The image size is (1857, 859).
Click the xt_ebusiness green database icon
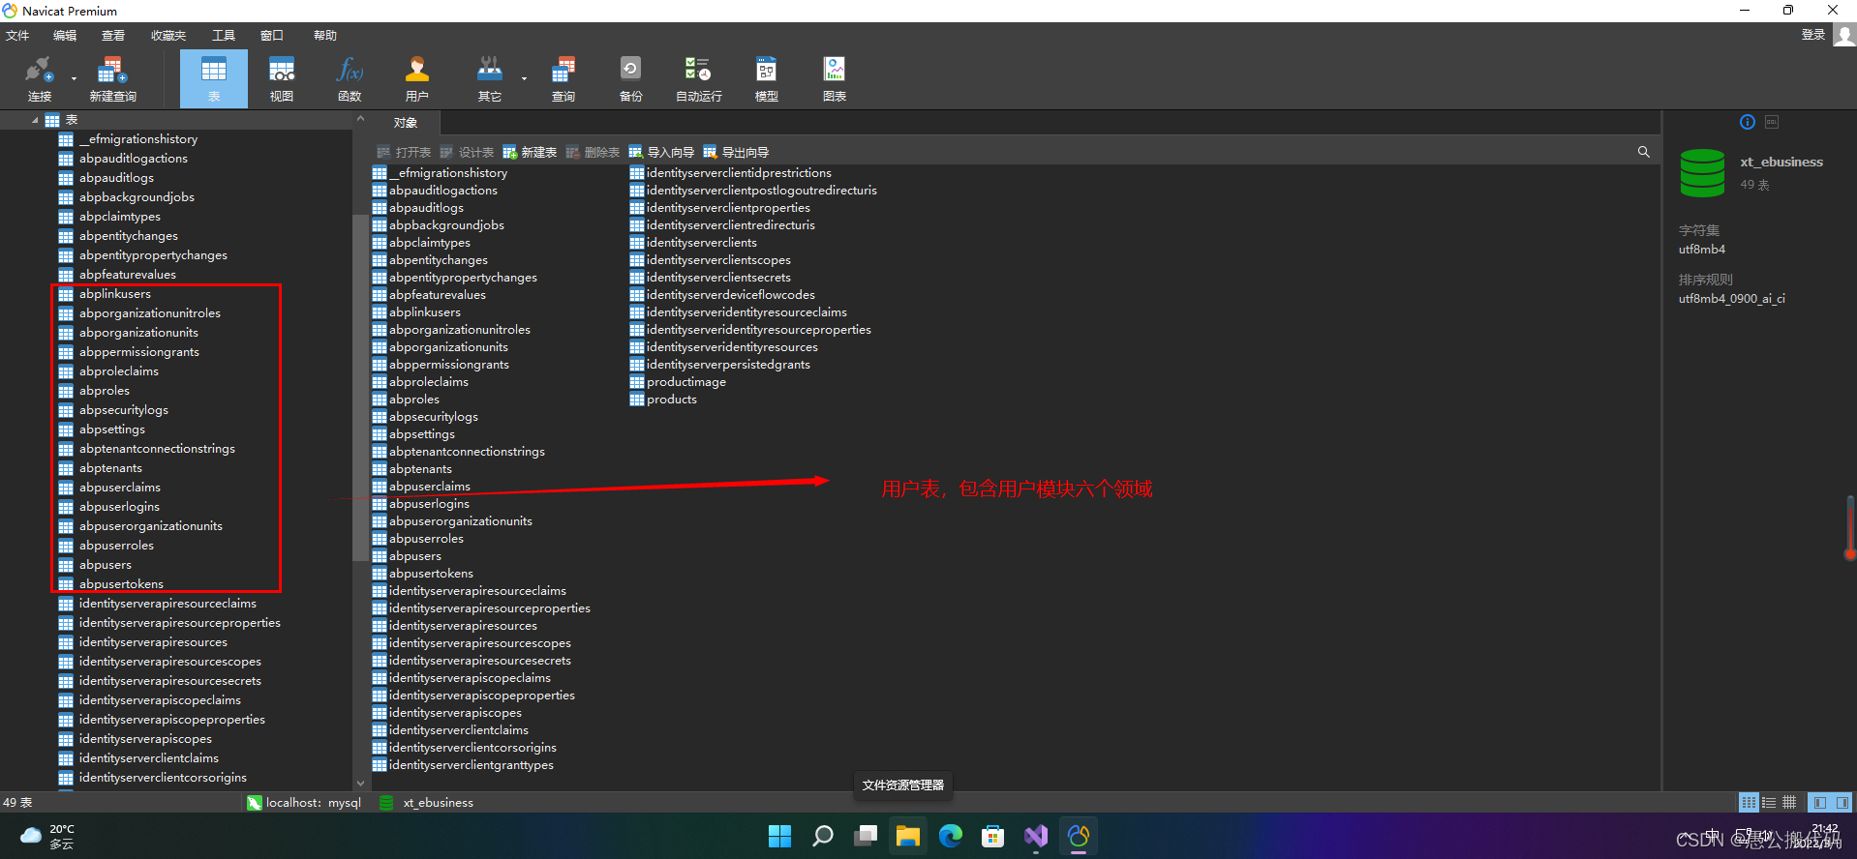point(1702,173)
